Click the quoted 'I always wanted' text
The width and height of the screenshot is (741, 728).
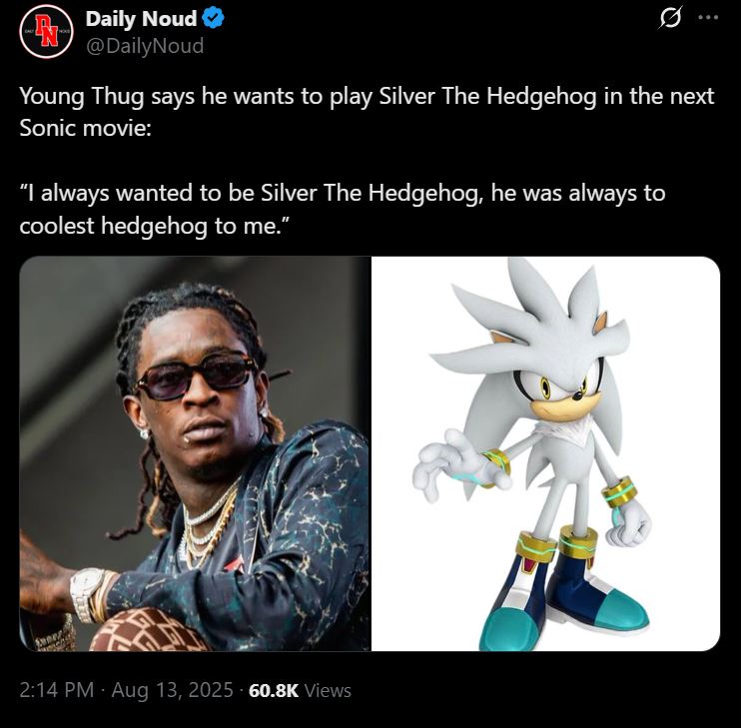343,193
